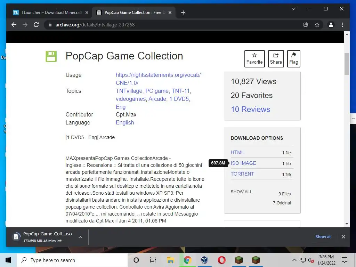356x267 pixels.
Task: Open the clock showing 3:26 PM
Action: pos(326,260)
